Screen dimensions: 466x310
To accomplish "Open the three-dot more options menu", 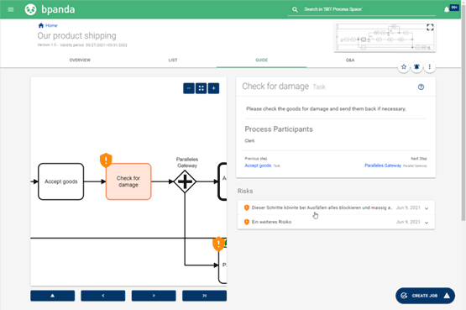I will [x=429, y=67].
